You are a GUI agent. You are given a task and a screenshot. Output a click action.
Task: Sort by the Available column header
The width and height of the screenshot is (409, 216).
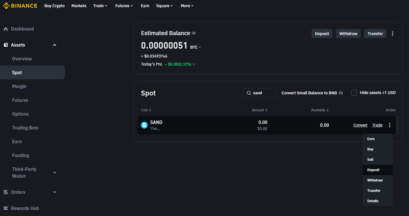320,110
